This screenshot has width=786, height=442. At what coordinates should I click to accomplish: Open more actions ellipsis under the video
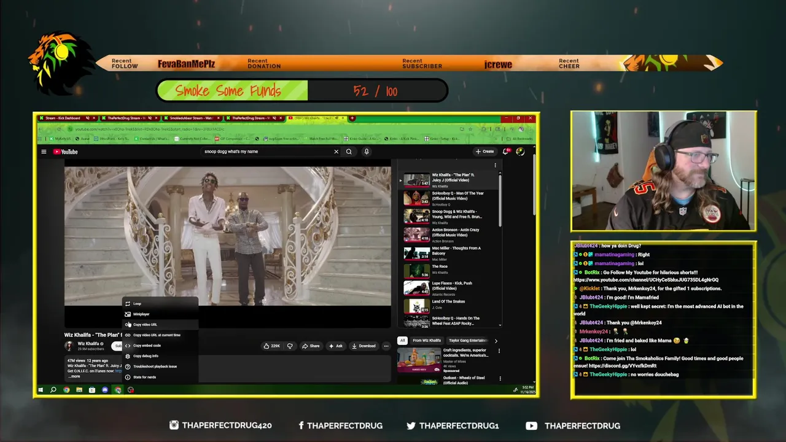pos(386,346)
